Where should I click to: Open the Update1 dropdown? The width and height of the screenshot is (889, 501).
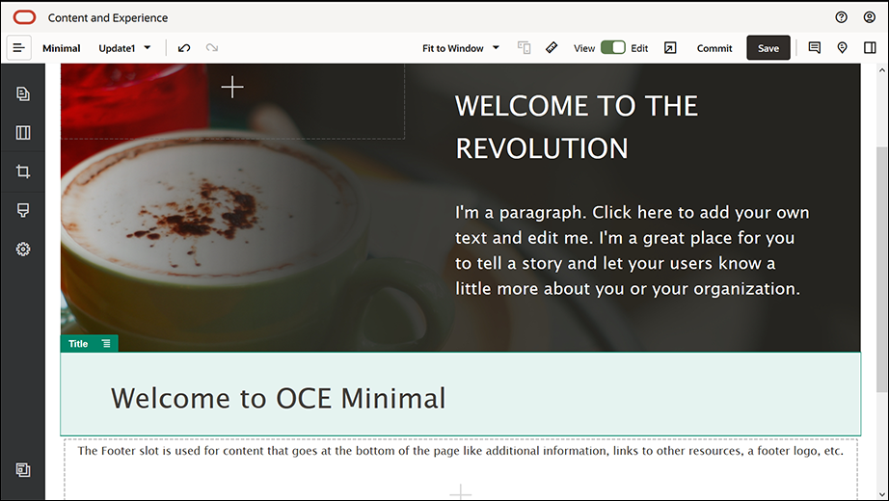pos(124,48)
